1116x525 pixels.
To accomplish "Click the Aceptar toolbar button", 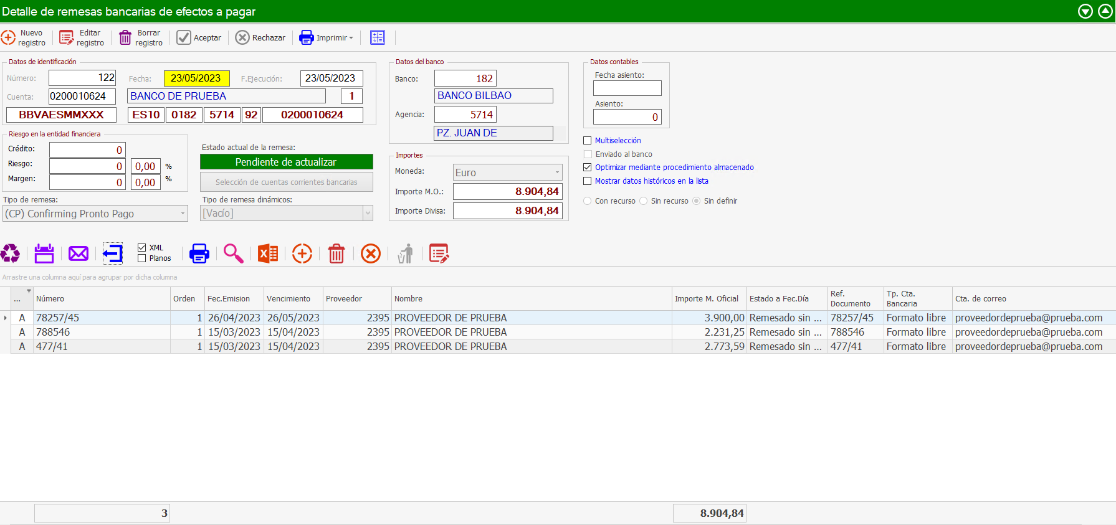I will pos(199,38).
